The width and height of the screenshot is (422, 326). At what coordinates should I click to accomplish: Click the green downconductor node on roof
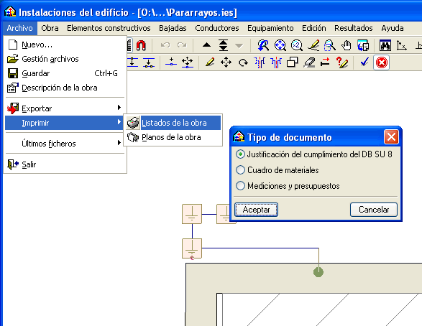click(x=318, y=272)
